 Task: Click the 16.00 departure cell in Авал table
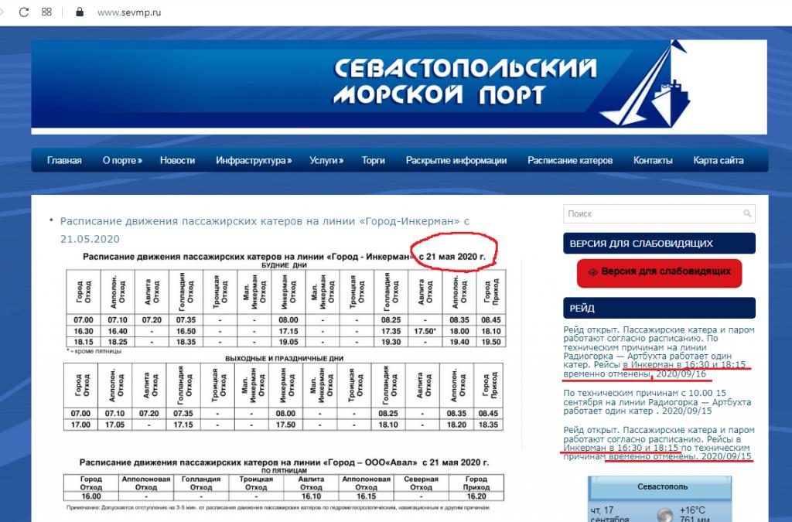tap(91, 496)
